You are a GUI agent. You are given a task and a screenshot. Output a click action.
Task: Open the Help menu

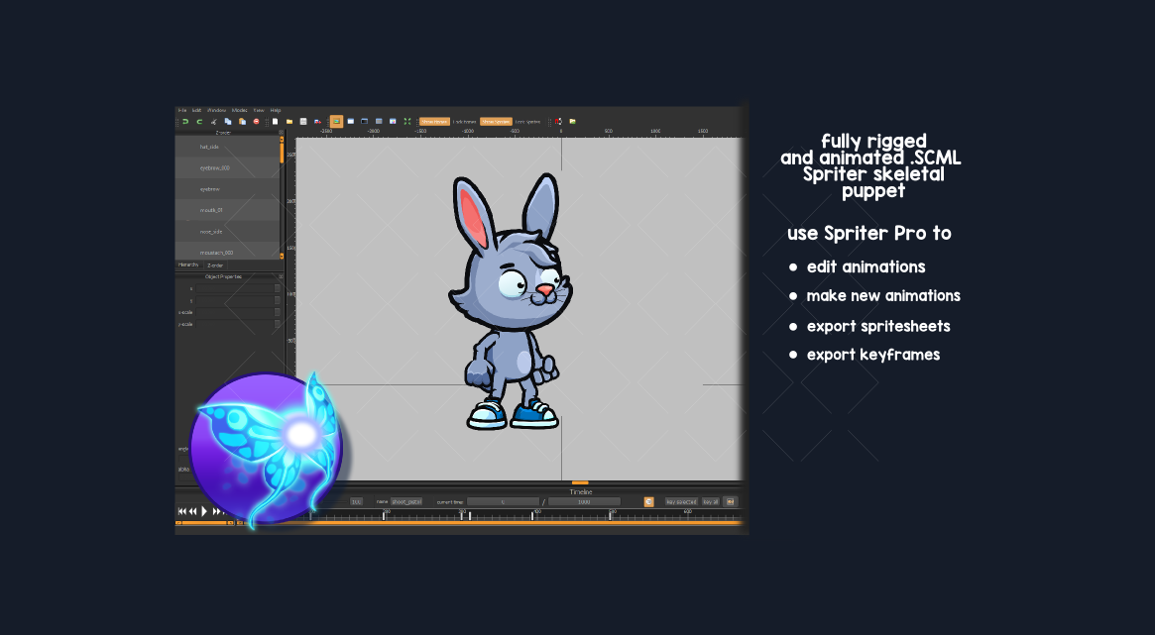[x=276, y=110]
